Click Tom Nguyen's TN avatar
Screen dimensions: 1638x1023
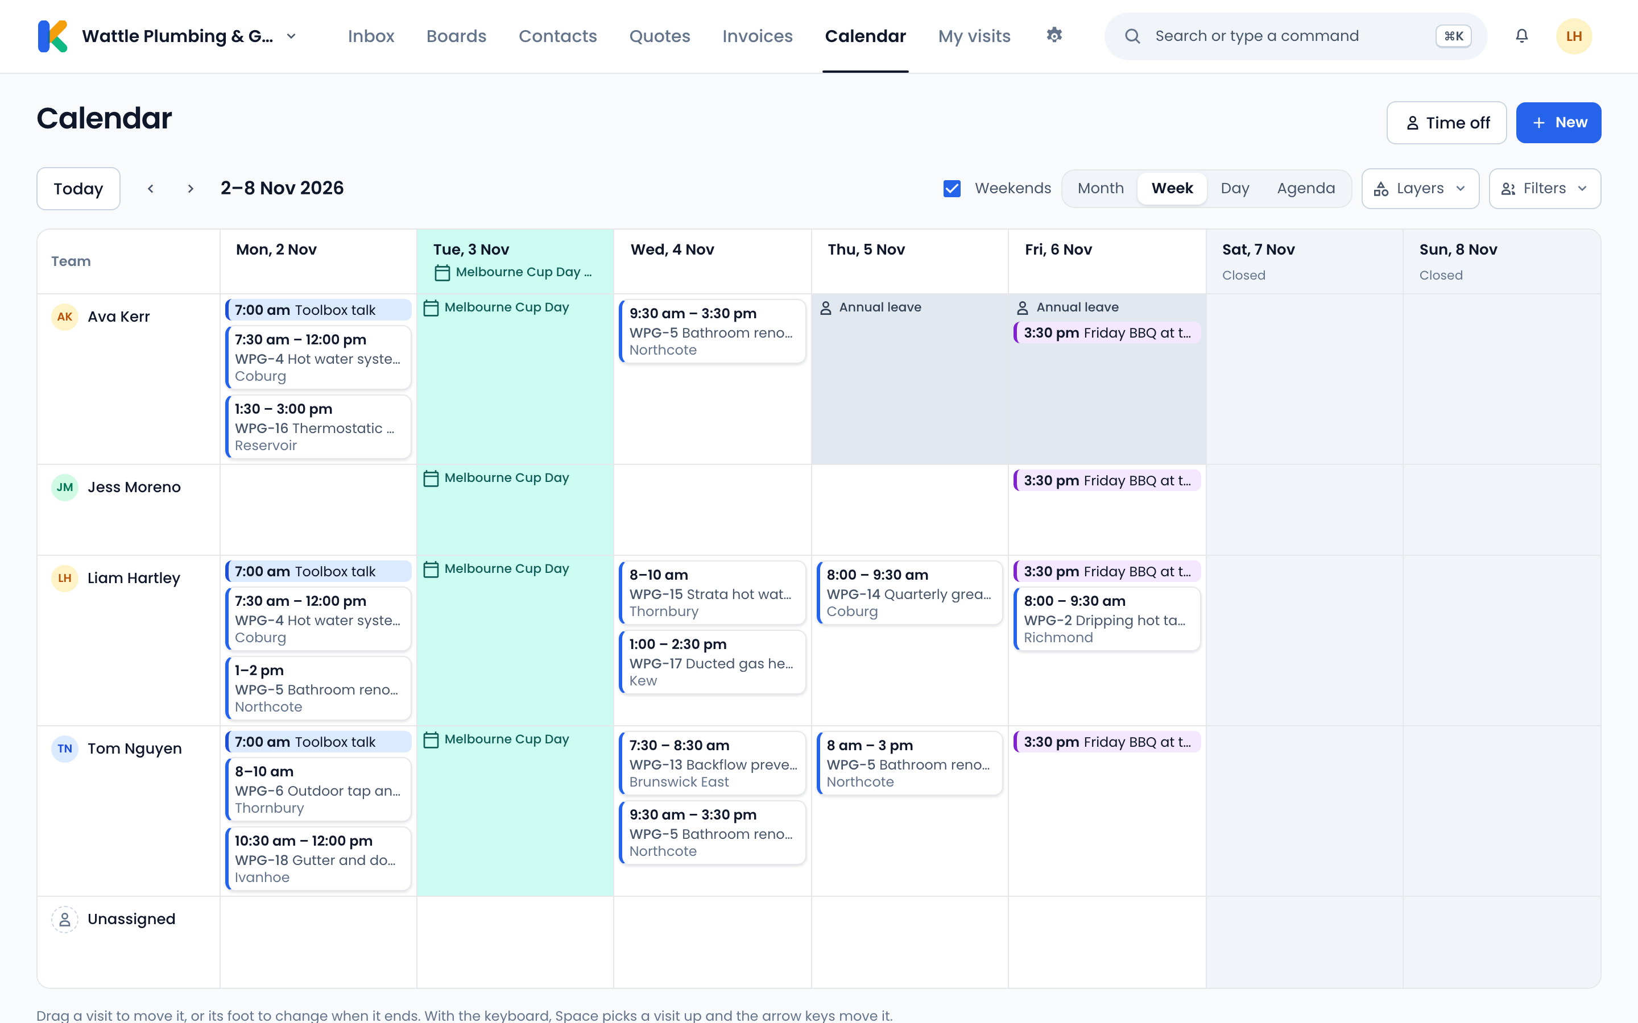pyautogui.click(x=65, y=748)
